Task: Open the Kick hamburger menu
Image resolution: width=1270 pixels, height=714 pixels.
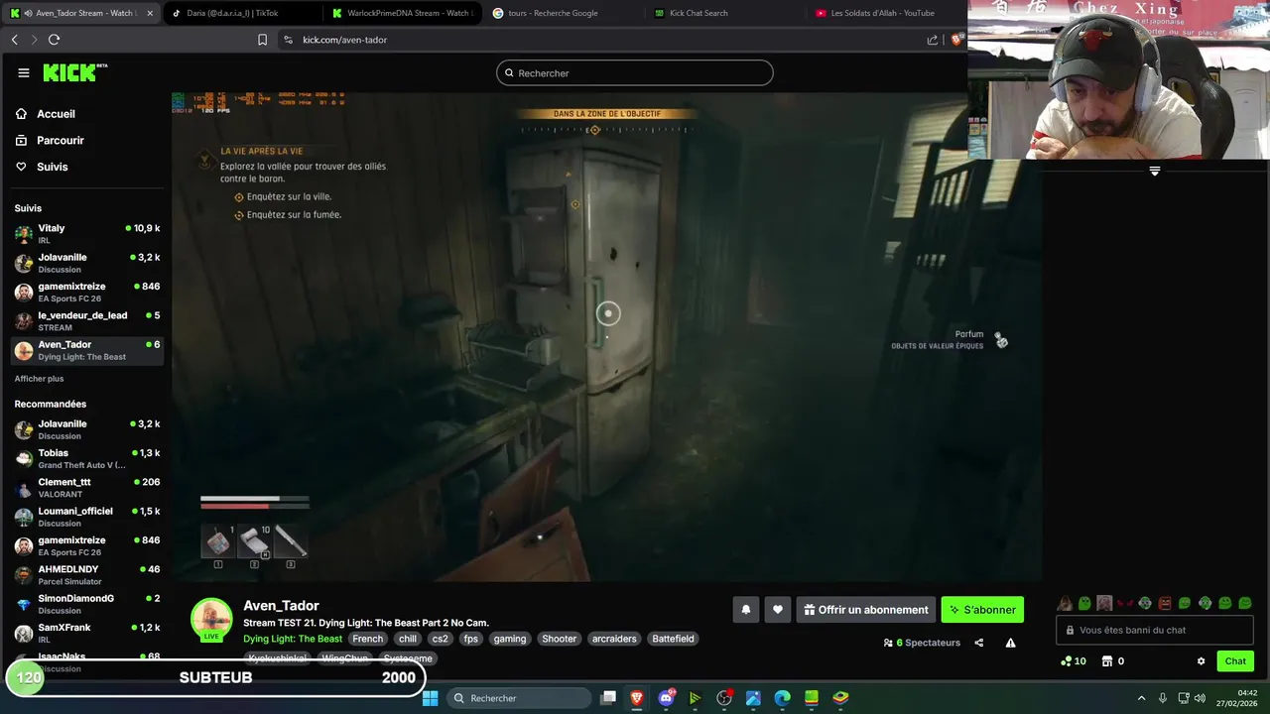Action: click(24, 72)
